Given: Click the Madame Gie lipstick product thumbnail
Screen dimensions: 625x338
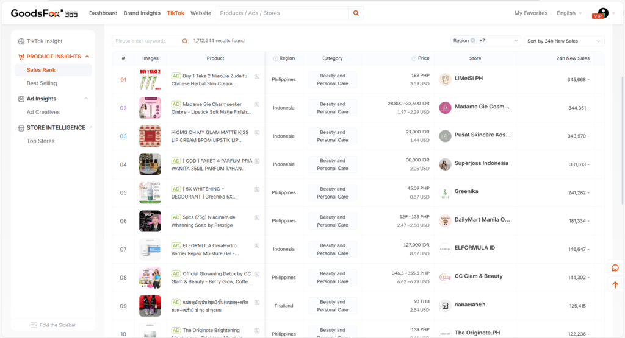Looking at the screenshot, I should coord(150,108).
